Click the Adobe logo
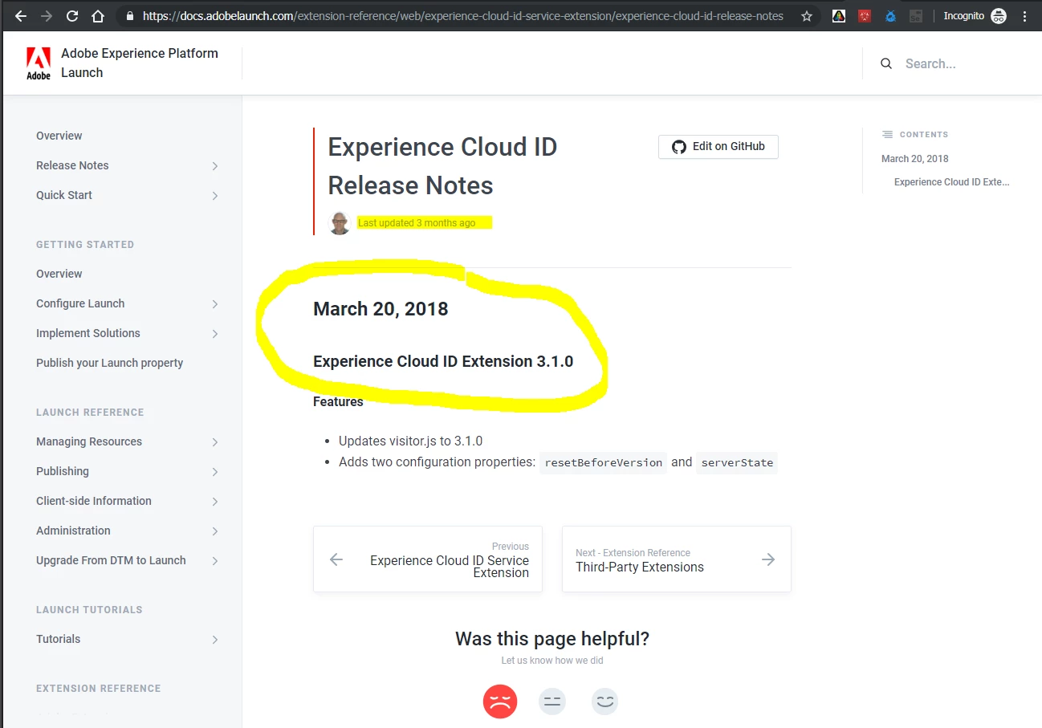This screenshot has width=1042, height=728. pyautogui.click(x=39, y=63)
